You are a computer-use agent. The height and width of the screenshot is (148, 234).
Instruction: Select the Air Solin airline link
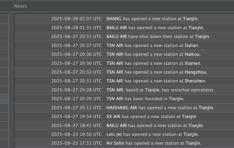click(115, 143)
